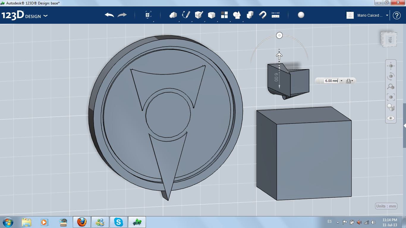Open the Windows Start menu
The width and height of the screenshot is (406, 228).
8,222
